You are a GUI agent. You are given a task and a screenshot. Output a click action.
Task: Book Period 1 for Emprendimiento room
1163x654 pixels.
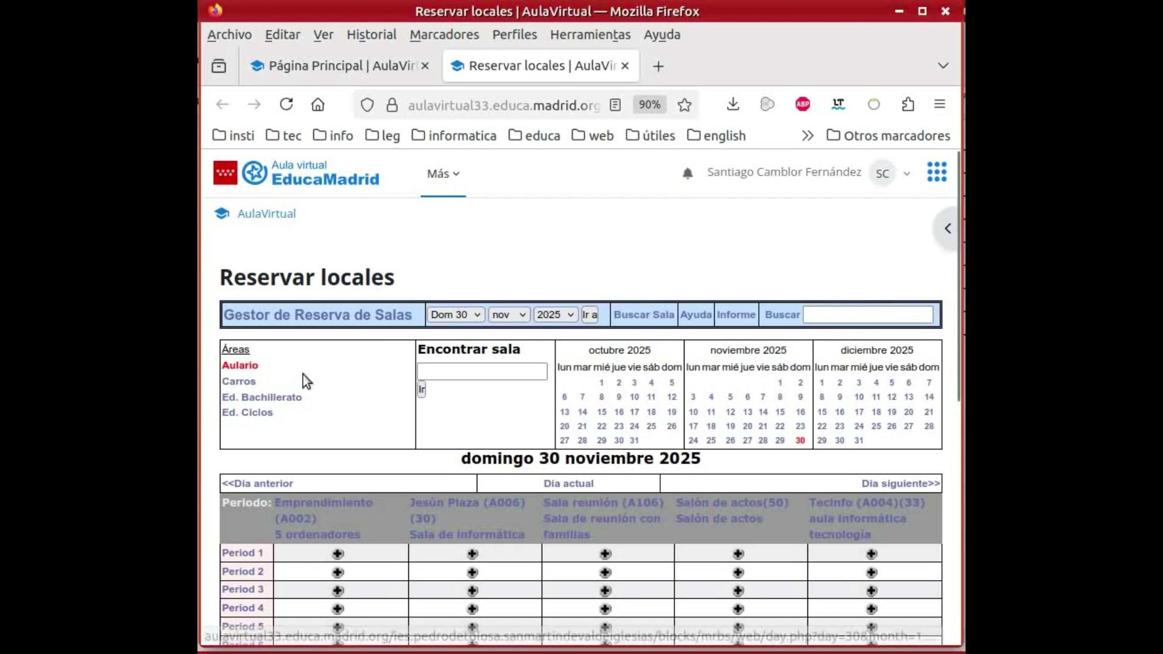click(338, 553)
